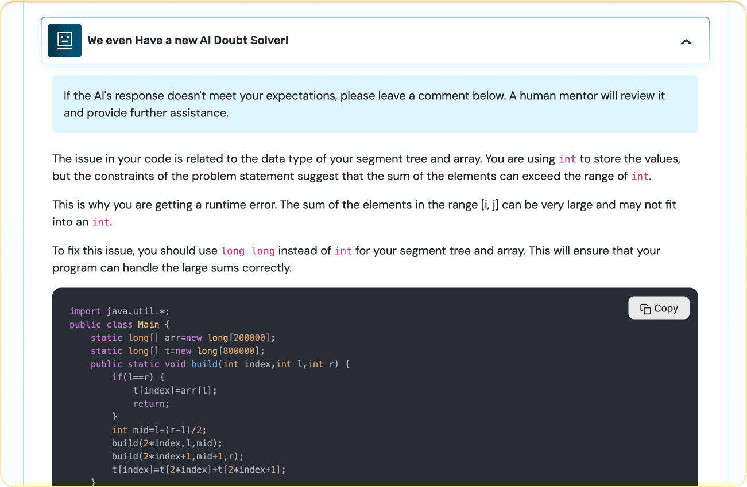Click the build method signature line
The width and height of the screenshot is (747, 487).
click(220, 364)
